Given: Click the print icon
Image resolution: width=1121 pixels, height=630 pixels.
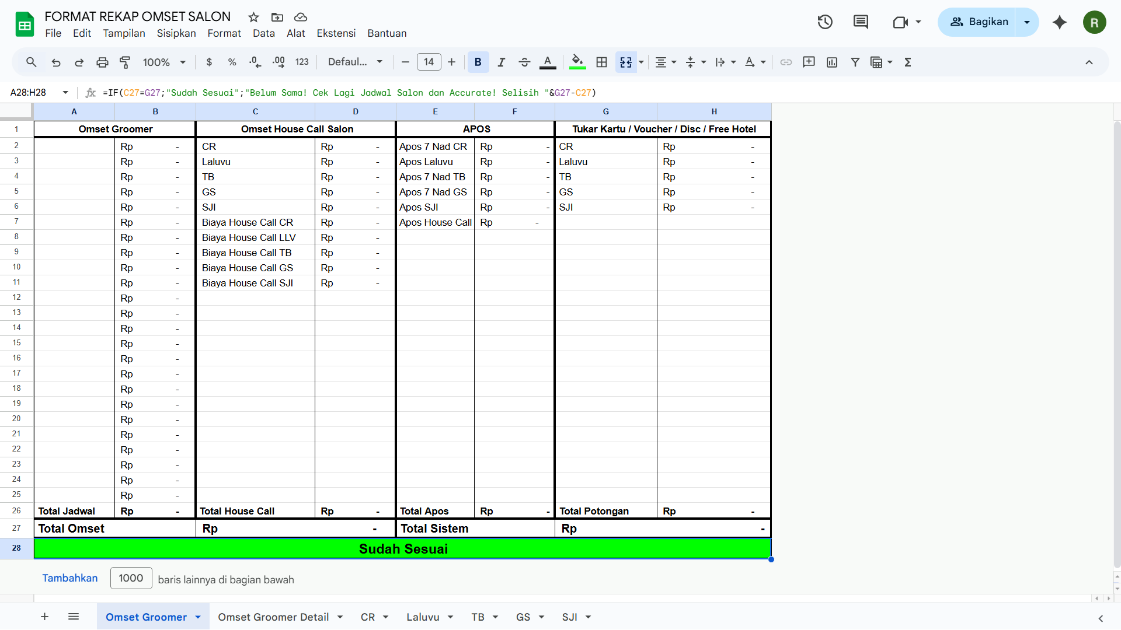Looking at the screenshot, I should pyautogui.click(x=102, y=62).
